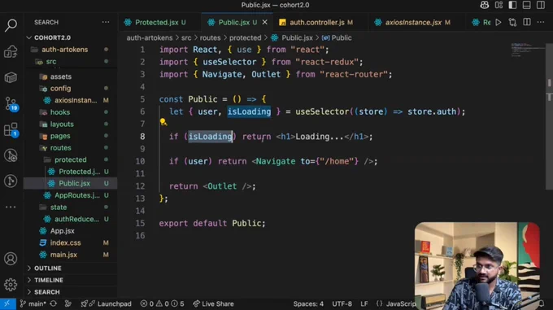This screenshot has width=553, height=310.
Task: Show errors and warnings count in status bar
Action: (x=162, y=303)
